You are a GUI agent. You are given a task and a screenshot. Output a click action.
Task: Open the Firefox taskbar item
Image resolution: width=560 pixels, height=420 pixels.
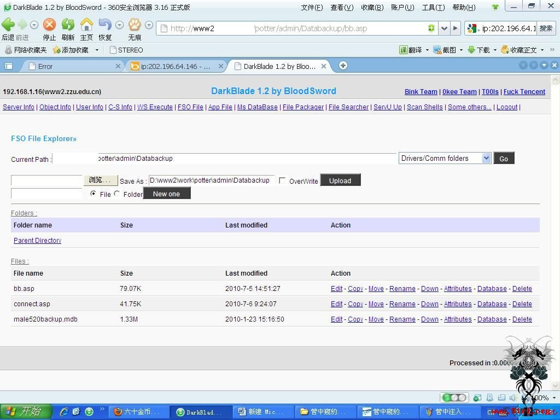(138, 412)
